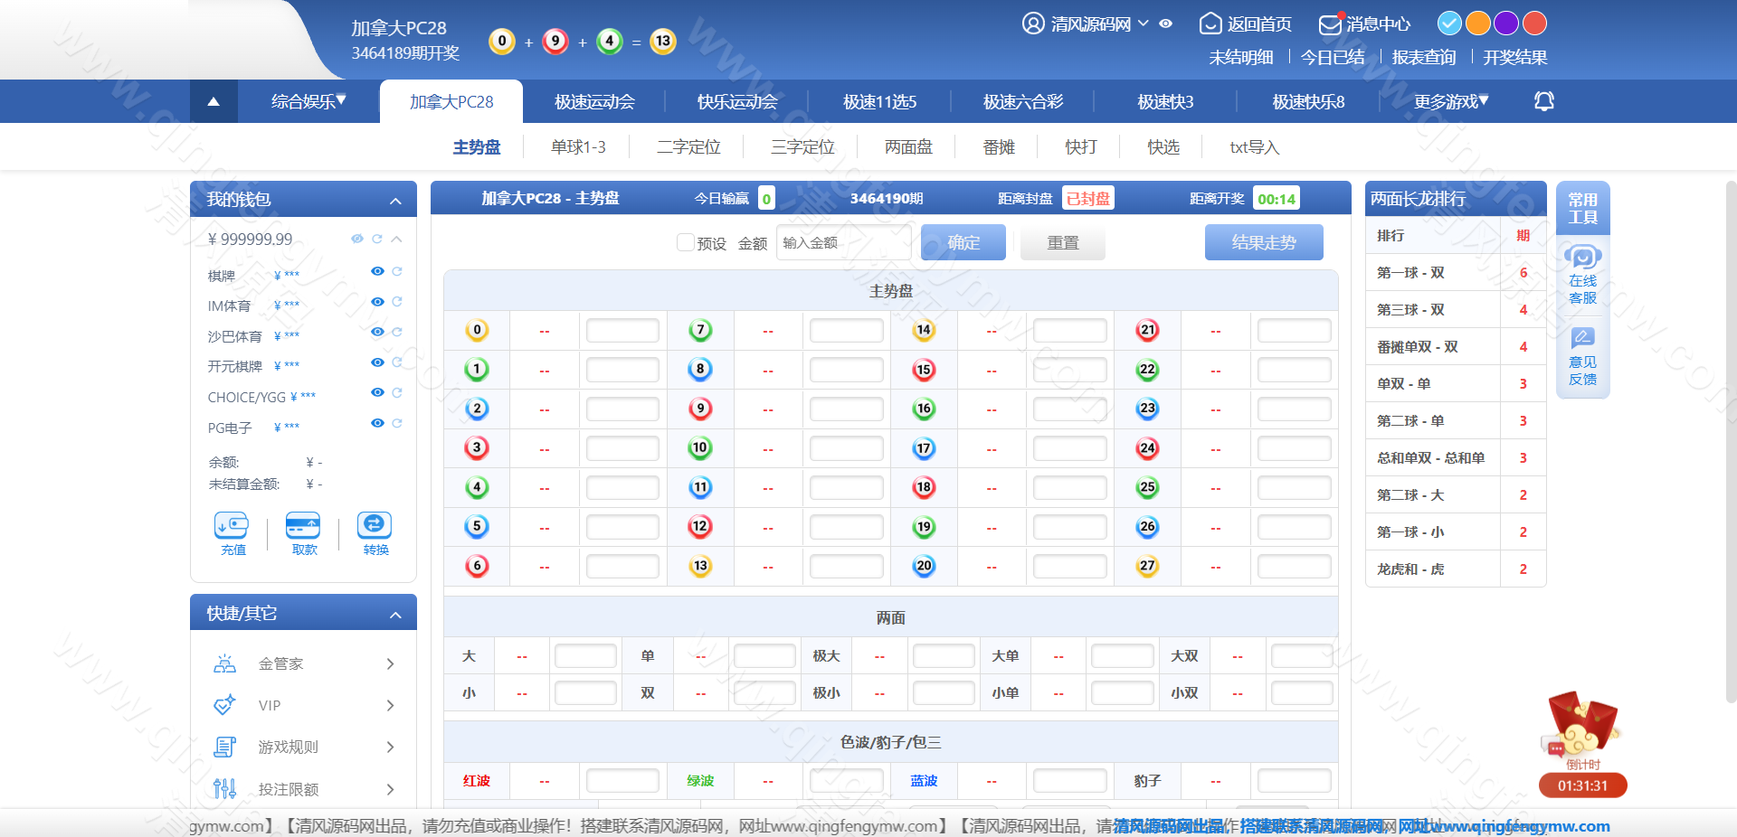The width and height of the screenshot is (1737, 837).
Task: Click the 取款 withdraw icon
Action: [x=303, y=526]
